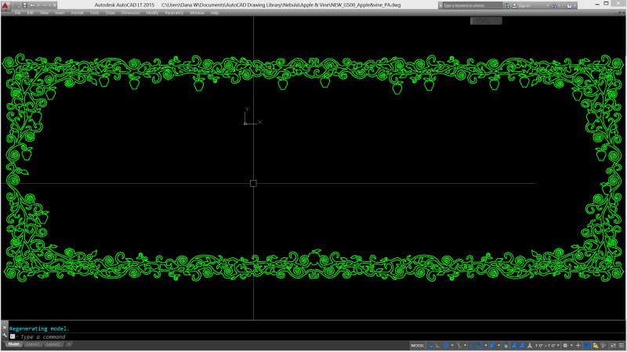627x352 pixels.
Task: Open the Modify menu
Action: coord(152,13)
